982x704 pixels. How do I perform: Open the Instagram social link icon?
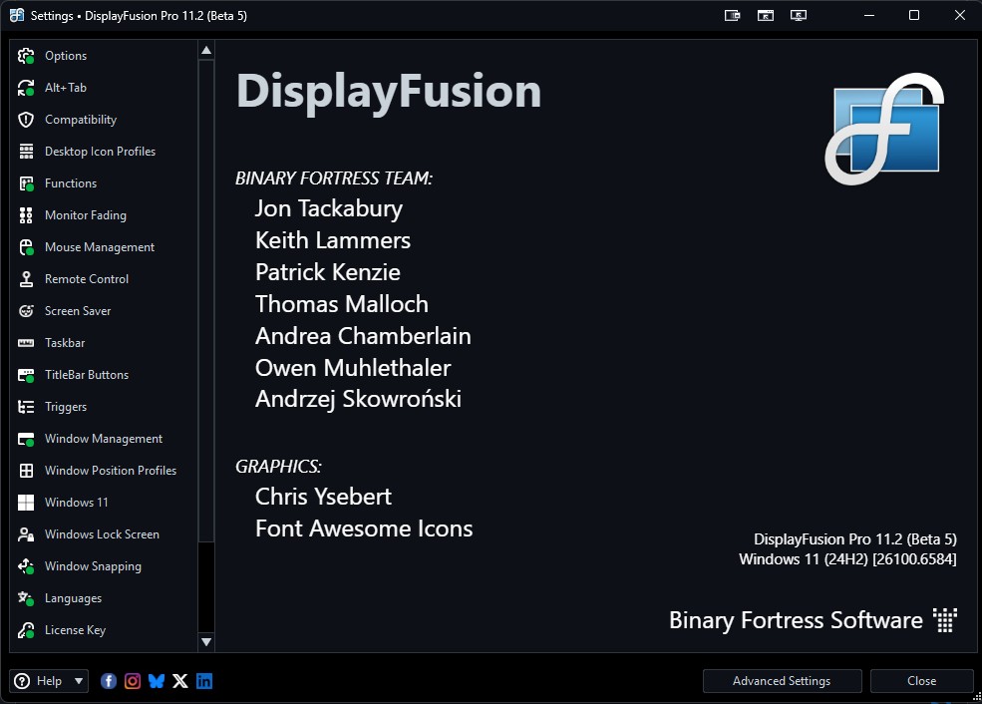click(x=133, y=681)
